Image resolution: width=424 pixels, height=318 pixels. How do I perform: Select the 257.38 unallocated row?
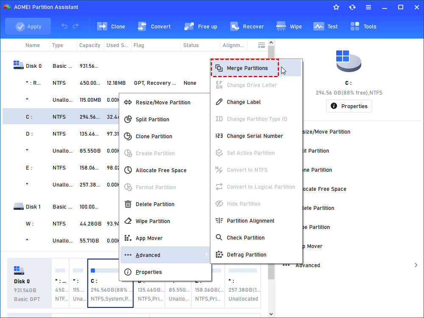(x=61, y=185)
